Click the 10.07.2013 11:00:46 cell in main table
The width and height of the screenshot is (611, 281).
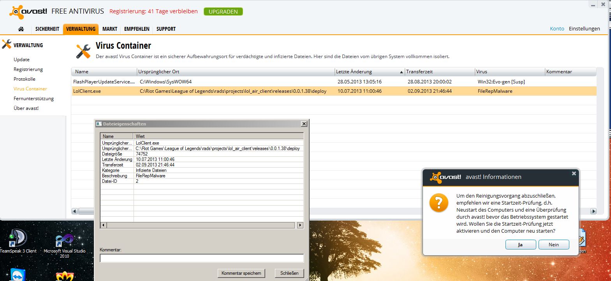(359, 91)
